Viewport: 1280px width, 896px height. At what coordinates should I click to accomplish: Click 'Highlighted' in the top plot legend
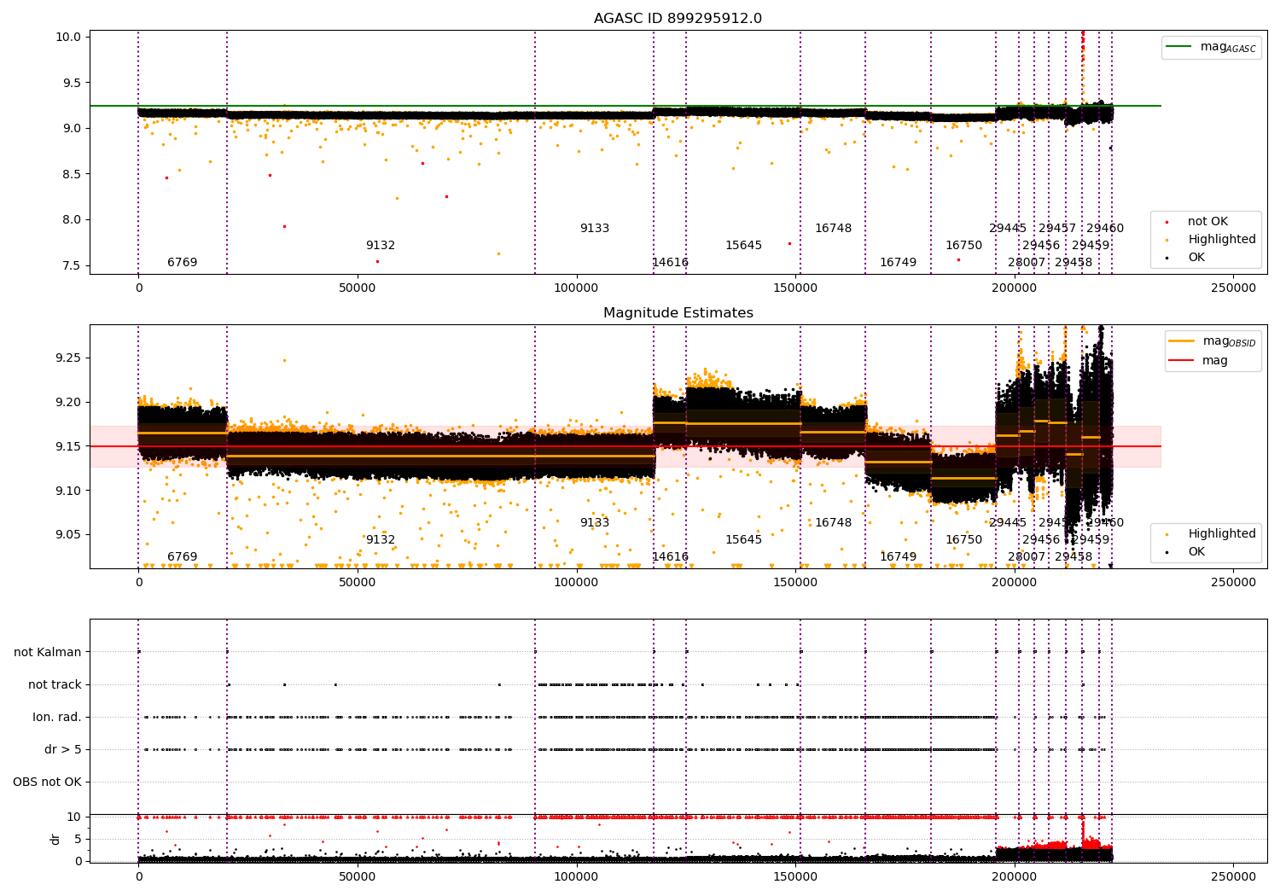coord(1222,240)
